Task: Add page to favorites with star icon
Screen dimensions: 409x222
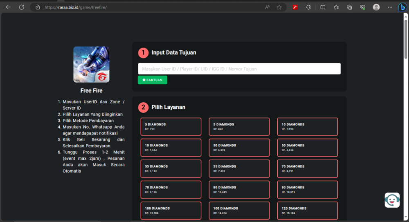Action: coord(279,7)
